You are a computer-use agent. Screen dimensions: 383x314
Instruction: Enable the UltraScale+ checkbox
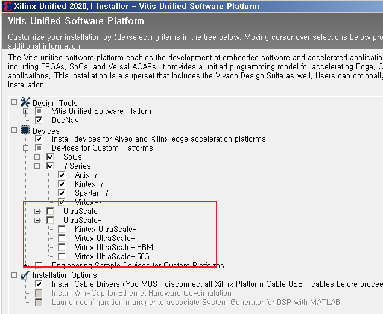pos(50,221)
